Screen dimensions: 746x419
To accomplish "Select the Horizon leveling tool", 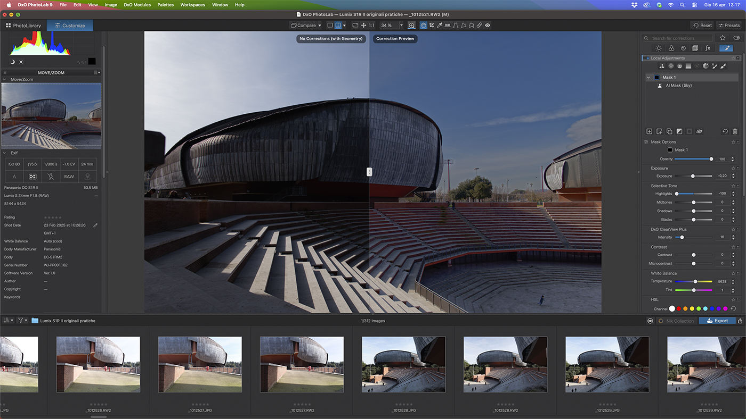I will [447, 26].
